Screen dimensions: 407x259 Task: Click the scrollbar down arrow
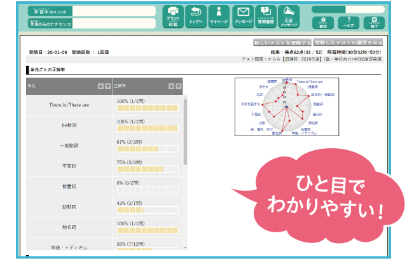tap(185, 248)
